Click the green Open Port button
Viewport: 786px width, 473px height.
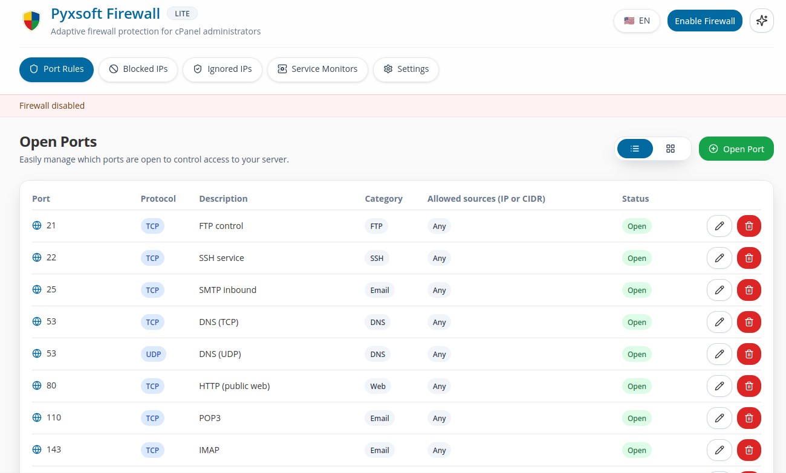point(736,149)
